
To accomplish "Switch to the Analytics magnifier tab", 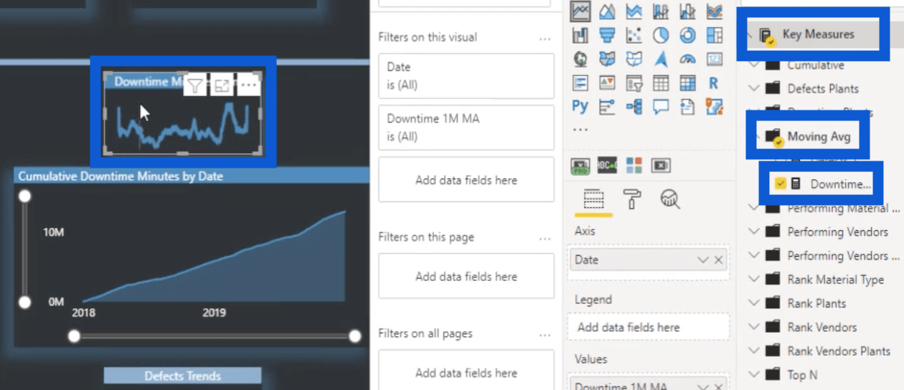I will 670,200.
